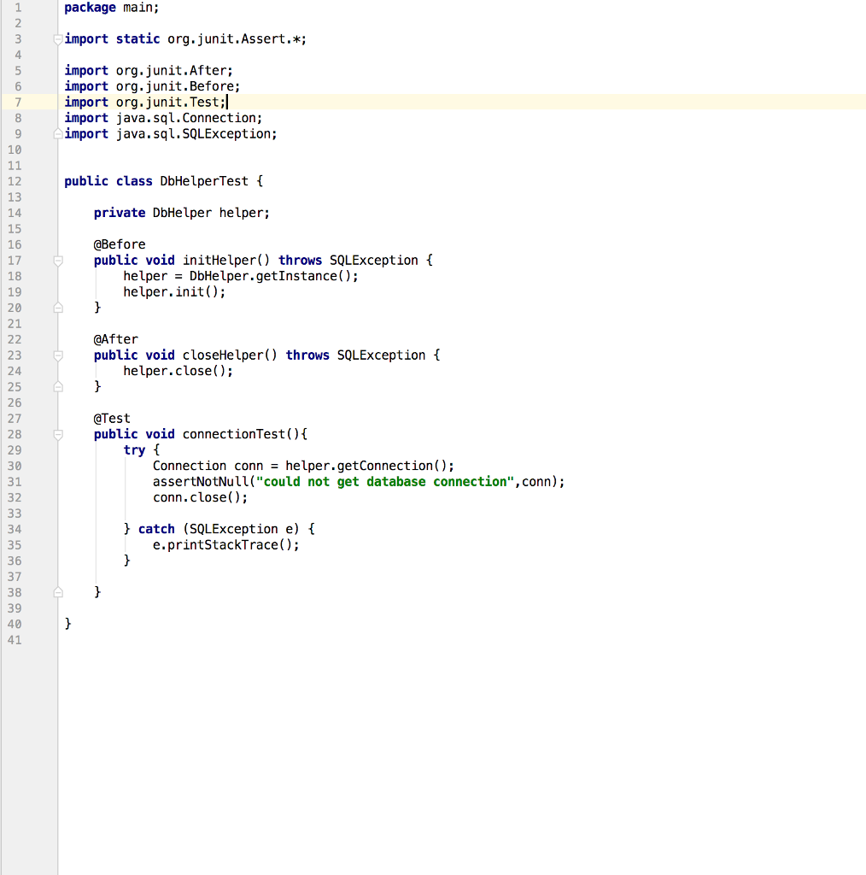Click the fold-end marker beside line 9

[x=56, y=133]
